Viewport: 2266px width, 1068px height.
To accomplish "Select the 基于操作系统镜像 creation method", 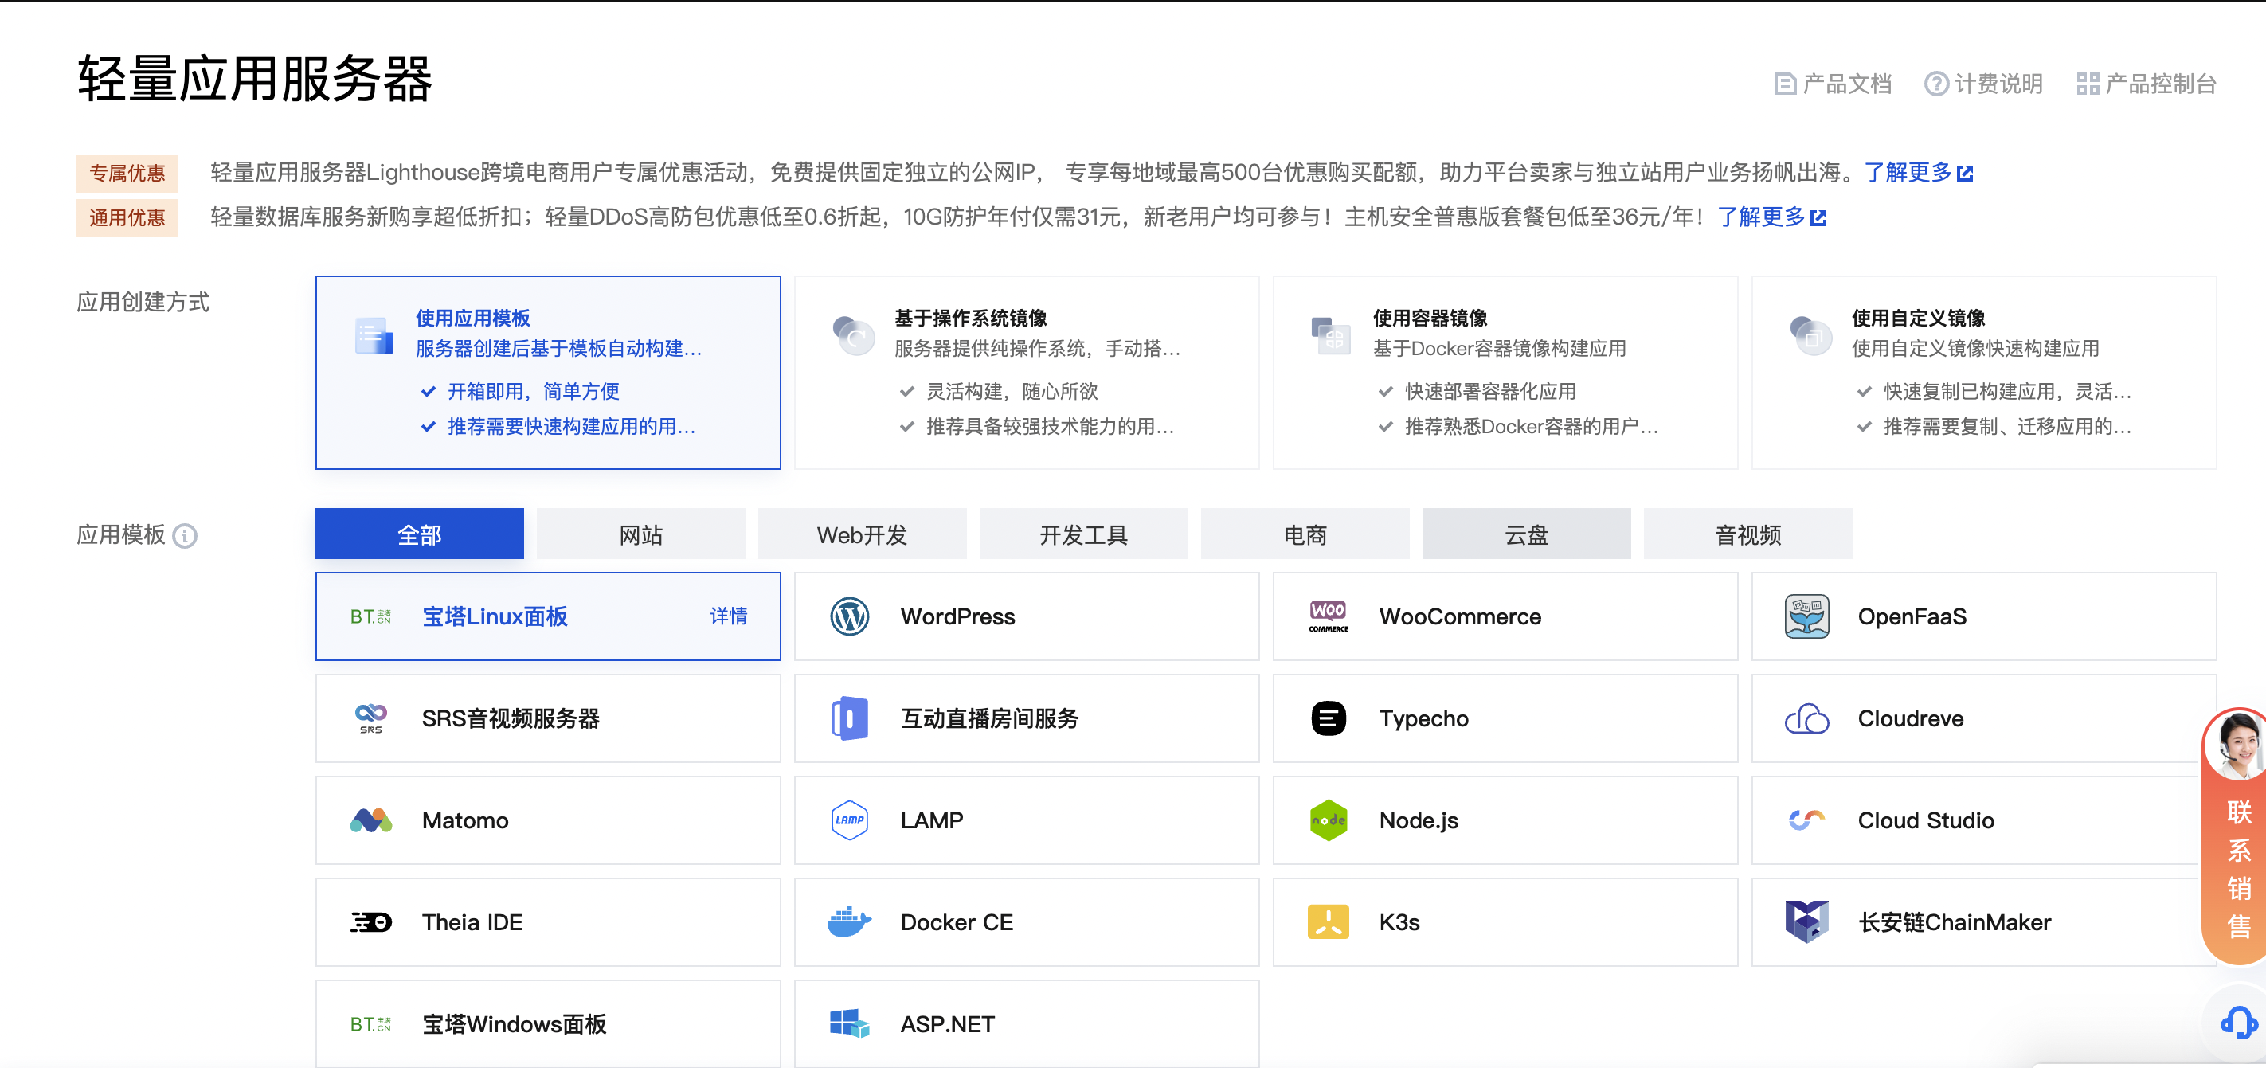I will point(1027,373).
